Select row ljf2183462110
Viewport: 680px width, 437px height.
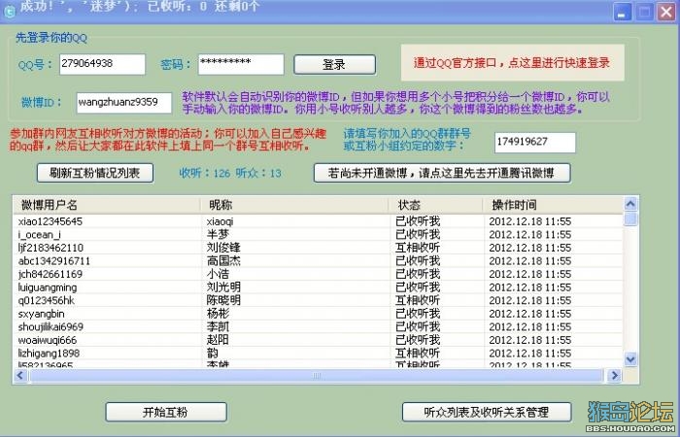[318, 248]
